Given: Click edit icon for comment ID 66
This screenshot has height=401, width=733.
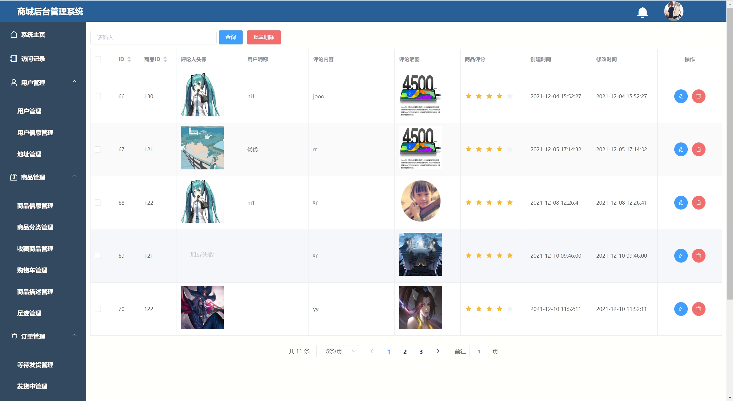Looking at the screenshot, I should point(681,96).
